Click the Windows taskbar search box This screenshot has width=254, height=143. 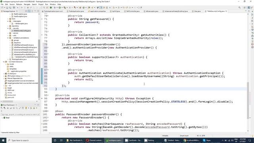[x=29, y=140]
